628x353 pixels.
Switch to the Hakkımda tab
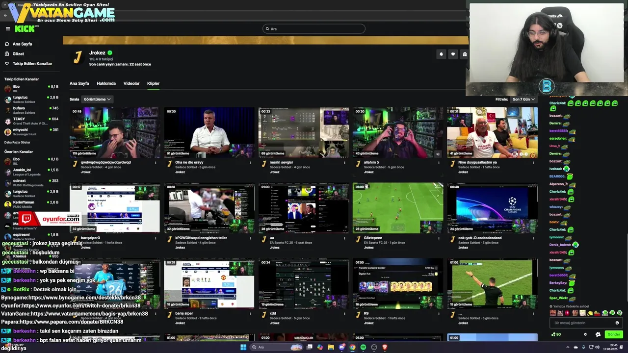tap(106, 83)
